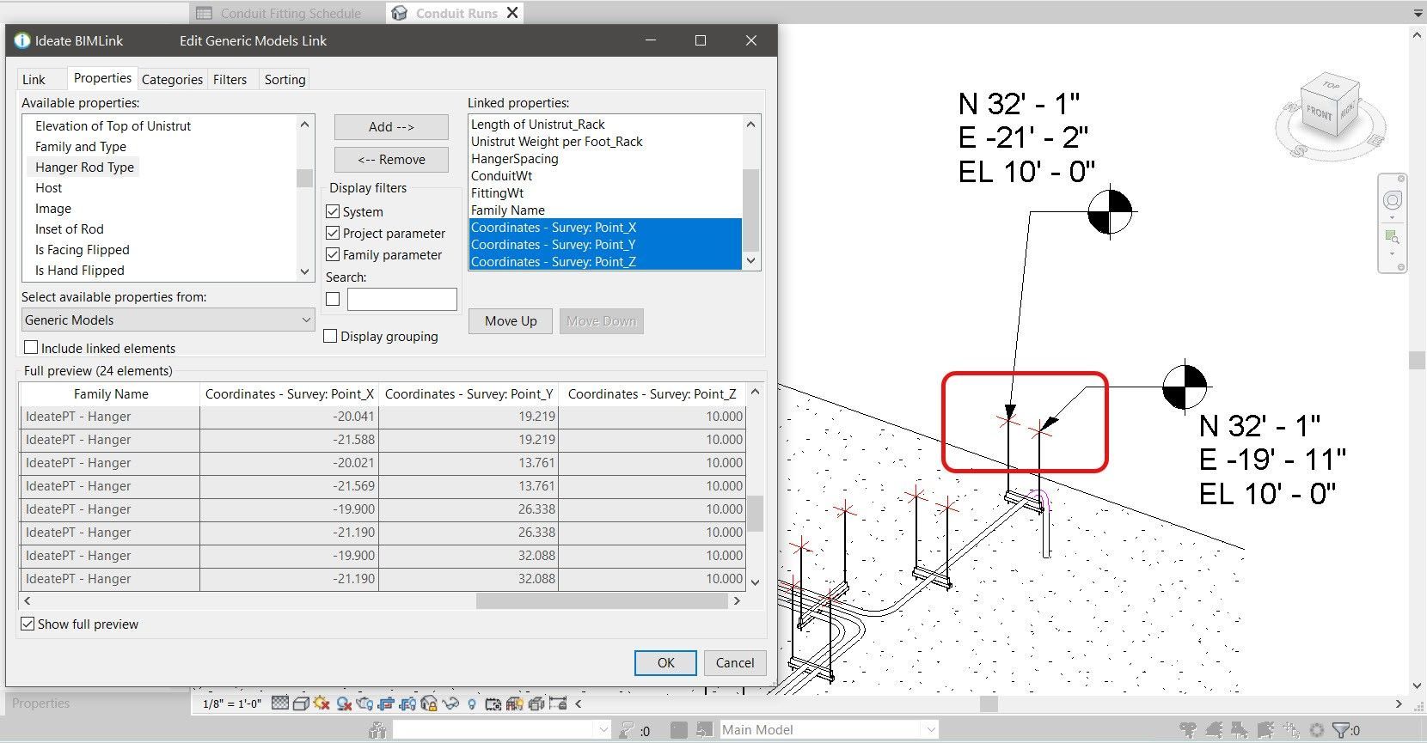Open the Detail Level control
The image size is (1427, 743).
[x=279, y=703]
